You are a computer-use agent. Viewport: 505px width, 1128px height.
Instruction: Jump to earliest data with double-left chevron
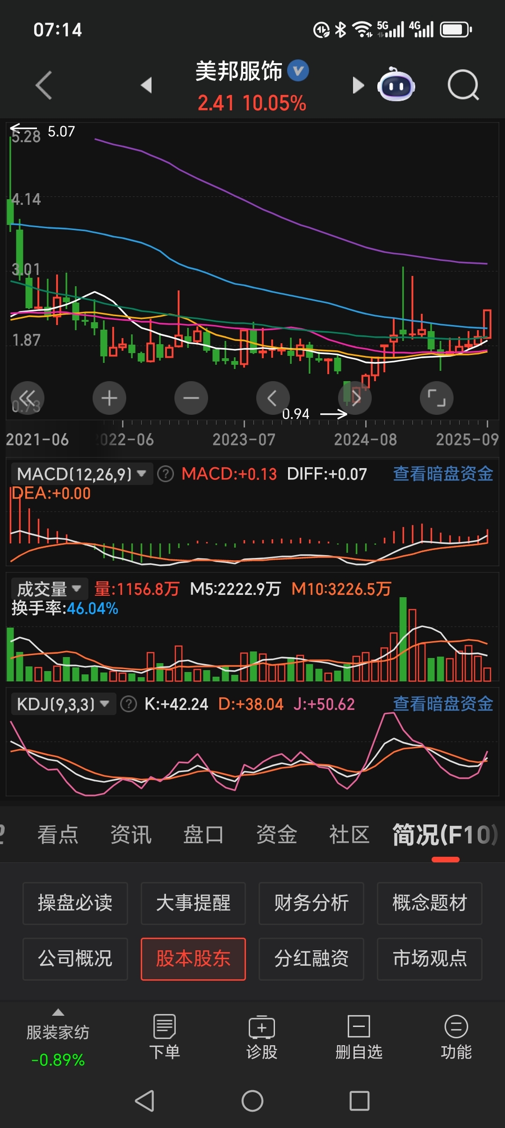click(28, 398)
